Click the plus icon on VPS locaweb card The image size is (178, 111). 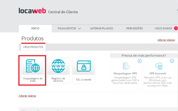(172, 61)
